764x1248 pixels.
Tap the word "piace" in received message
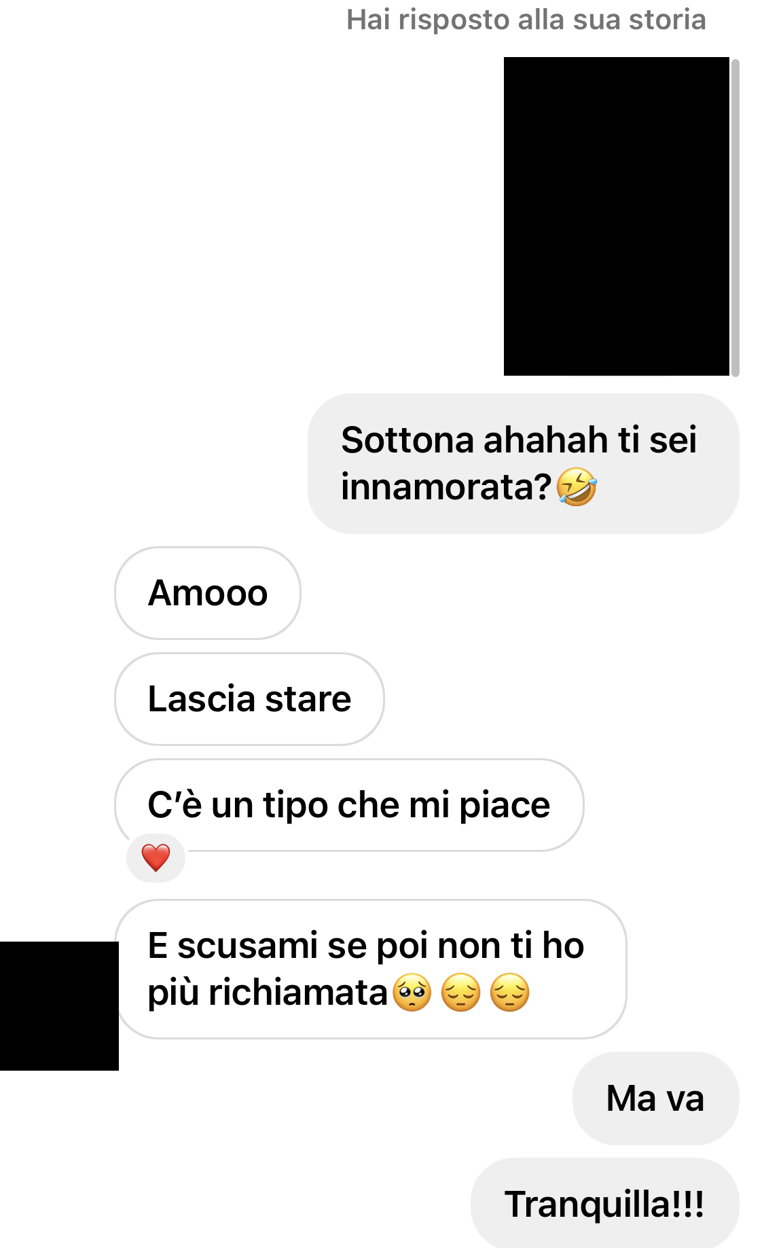click(x=505, y=806)
